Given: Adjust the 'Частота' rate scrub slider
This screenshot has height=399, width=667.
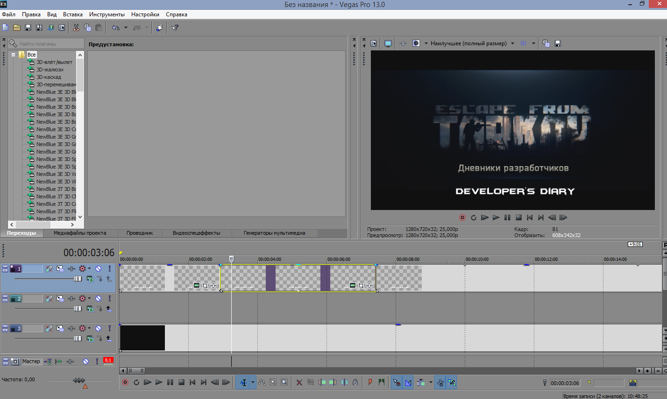Looking at the screenshot, I should pos(79,381).
